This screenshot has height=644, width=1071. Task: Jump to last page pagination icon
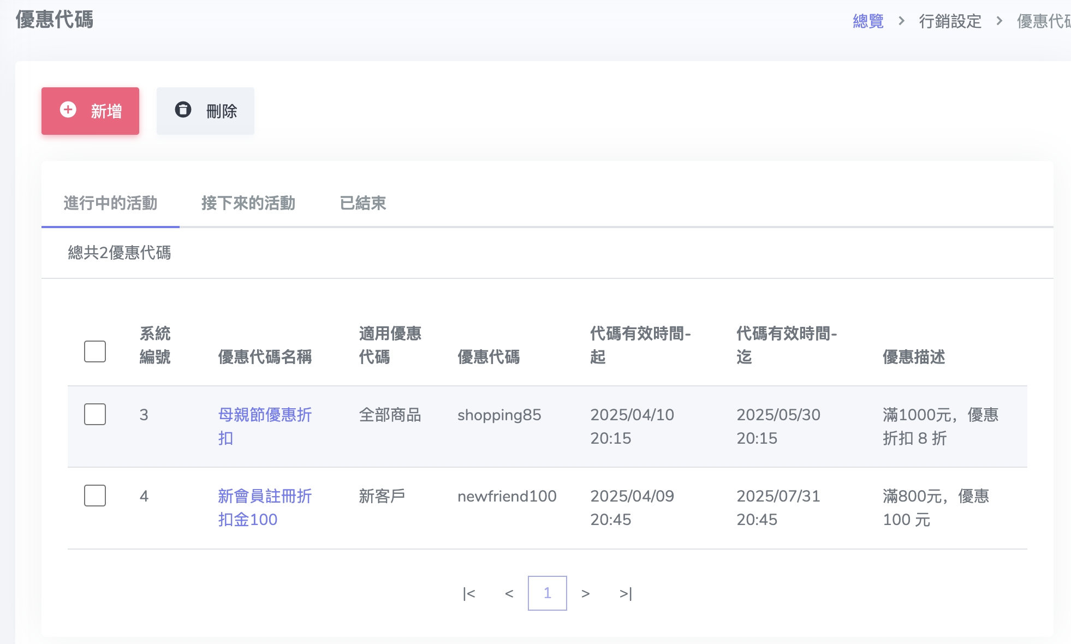pos(626,593)
